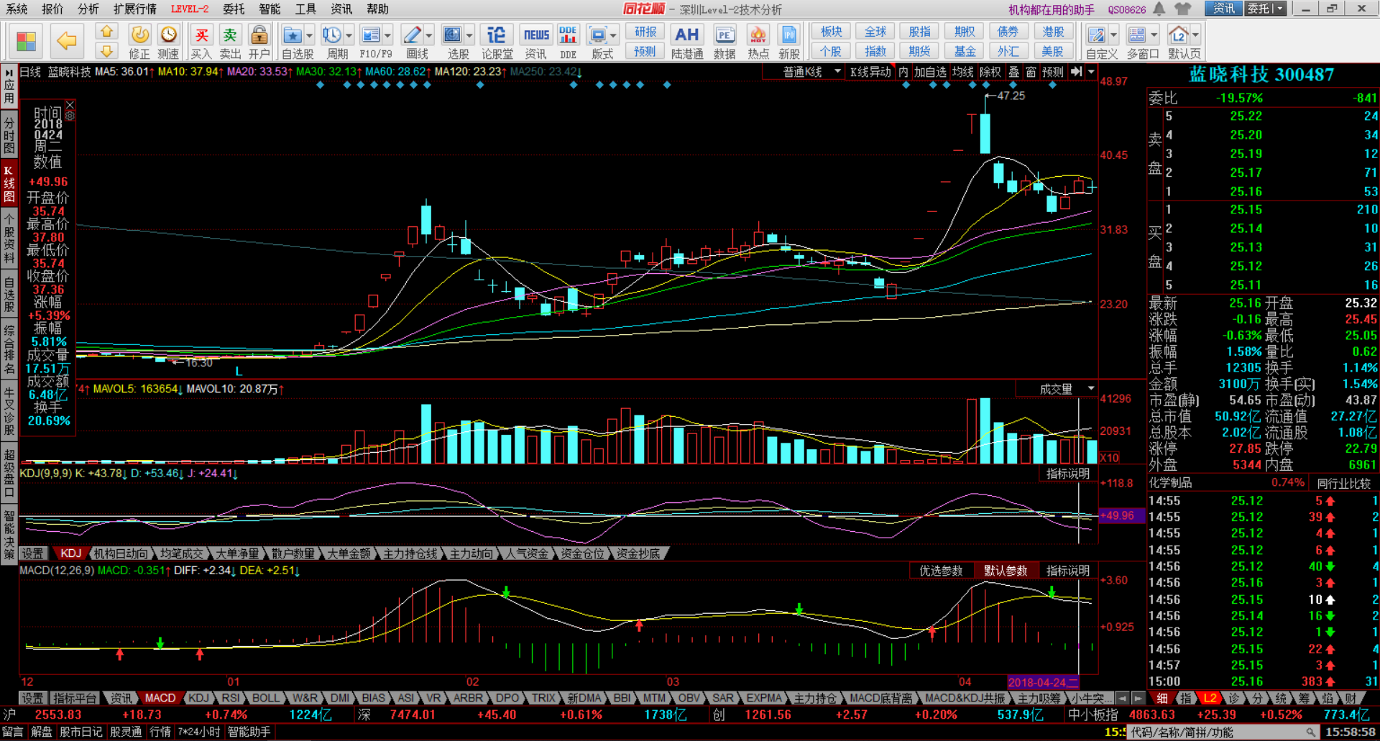
Task: Open the AH 陆港通 icon
Action: (x=686, y=42)
